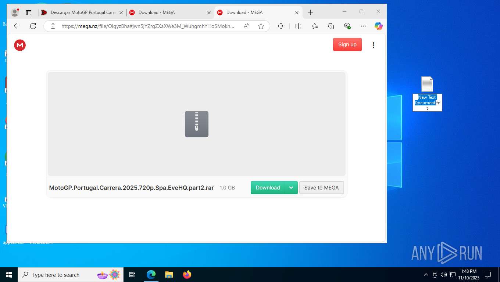Close the active Download - MEGA tab
The height and width of the screenshot is (282, 500).
[x=297, y=12]
